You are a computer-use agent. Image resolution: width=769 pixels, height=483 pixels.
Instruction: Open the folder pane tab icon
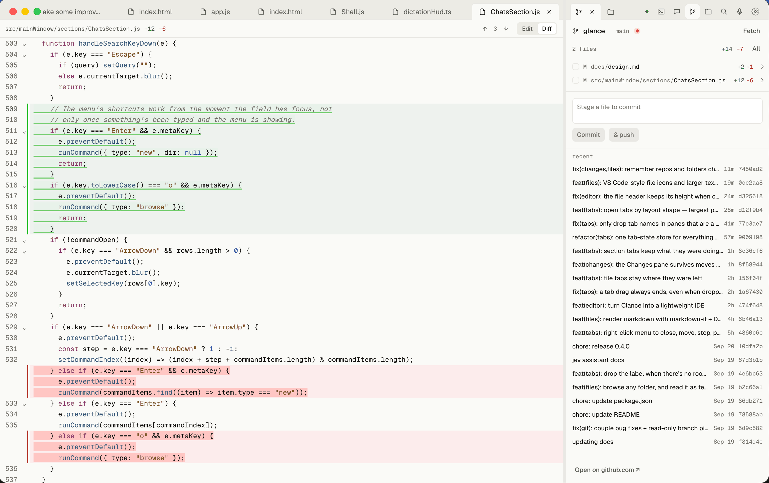click(x=611, y=12)
